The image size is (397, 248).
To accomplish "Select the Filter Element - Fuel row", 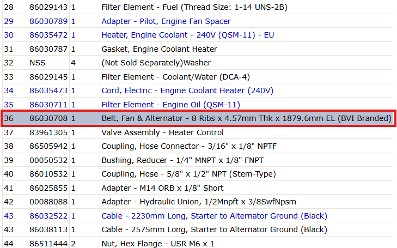I will (198, 7).
